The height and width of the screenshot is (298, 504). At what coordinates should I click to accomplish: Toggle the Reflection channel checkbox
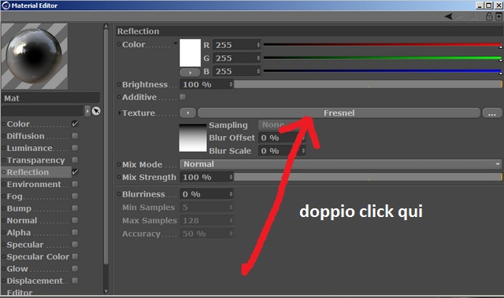75,172
